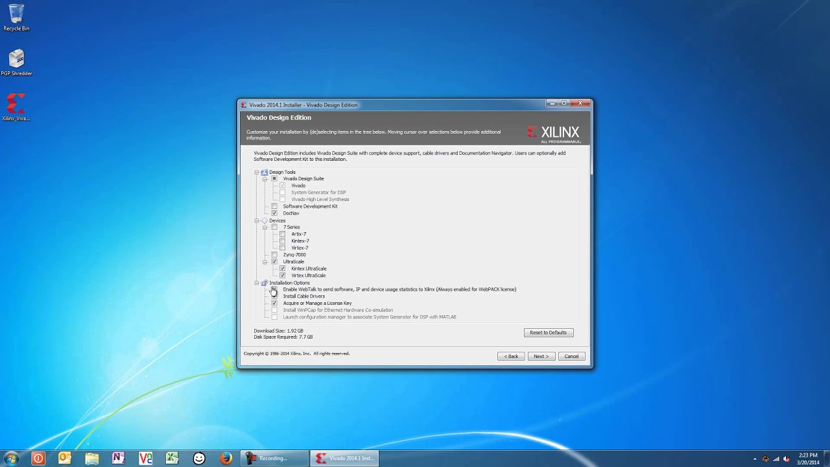This screenshot has width=830, height=467.
Task: Enable the Artix-7 checkbox
Action: tap(282, 234)
